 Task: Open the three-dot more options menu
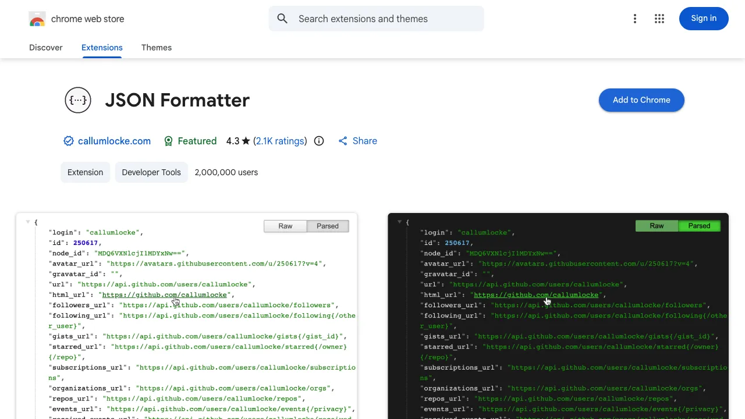(x=635, y=19)
